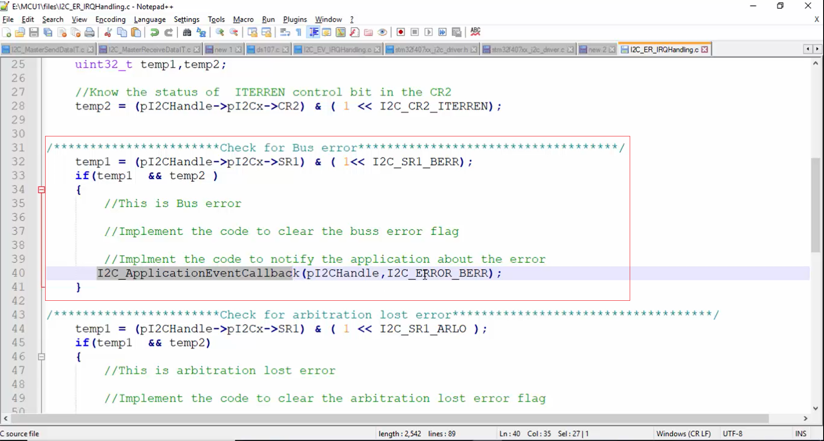Click the Paste clipboard icon
824x441 pixels.
pyautogui.click(x=136, y=32)
